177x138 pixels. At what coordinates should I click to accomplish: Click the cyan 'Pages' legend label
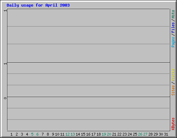point(173,42)
